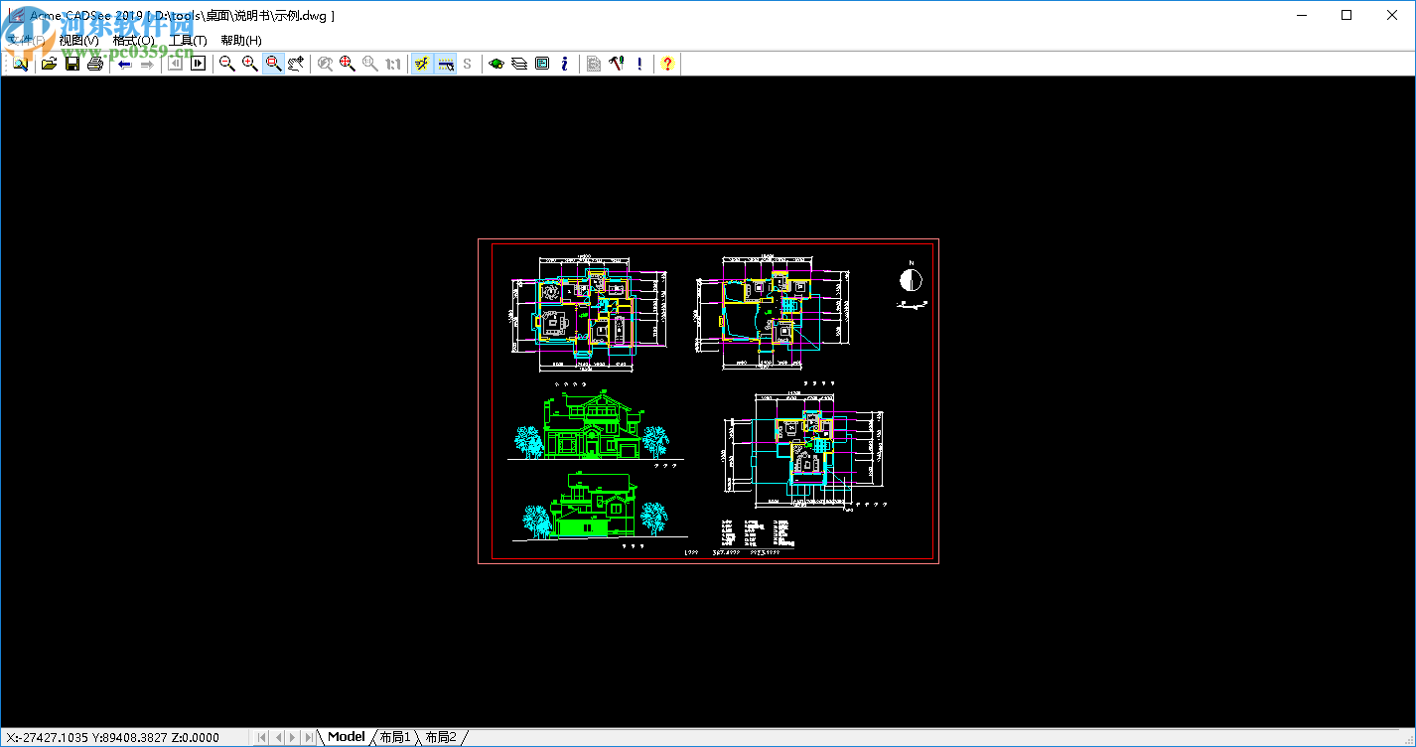This screenshot has width=1416, height=747.
Task: Switch to the 布局1 layout tab
Action: coord(394,737)
